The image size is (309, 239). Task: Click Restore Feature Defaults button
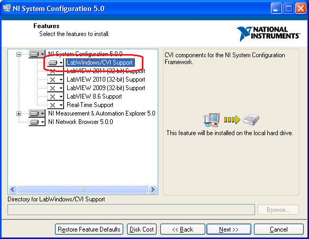pos(89,229)
